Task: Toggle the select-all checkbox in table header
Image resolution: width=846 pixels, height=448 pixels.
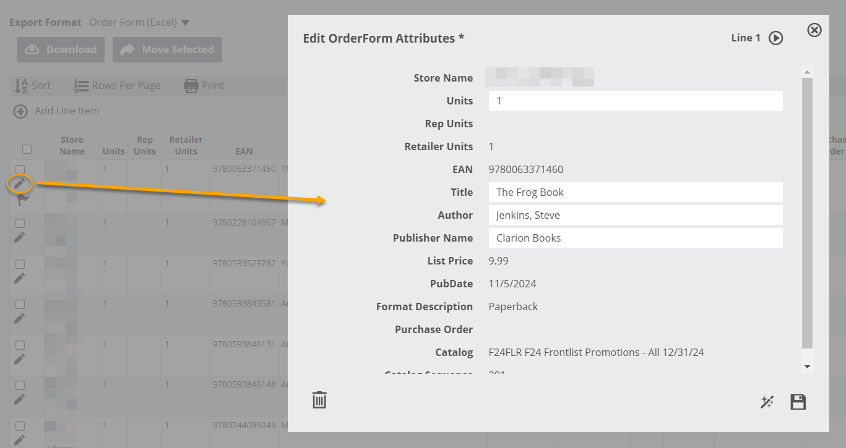Action: 27,149
